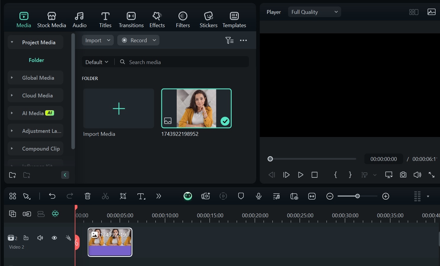This screenshot has height=266, width=440.
Task: Lock the Video 2 track
Action: [26, 238]
